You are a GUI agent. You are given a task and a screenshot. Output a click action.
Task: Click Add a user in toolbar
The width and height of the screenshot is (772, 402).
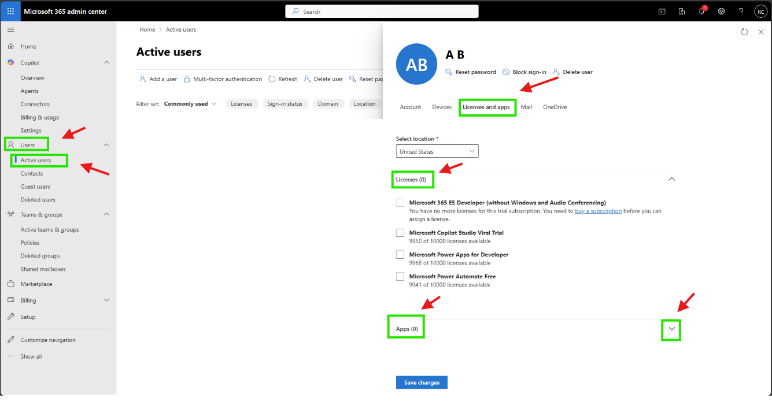click(158, 79)
